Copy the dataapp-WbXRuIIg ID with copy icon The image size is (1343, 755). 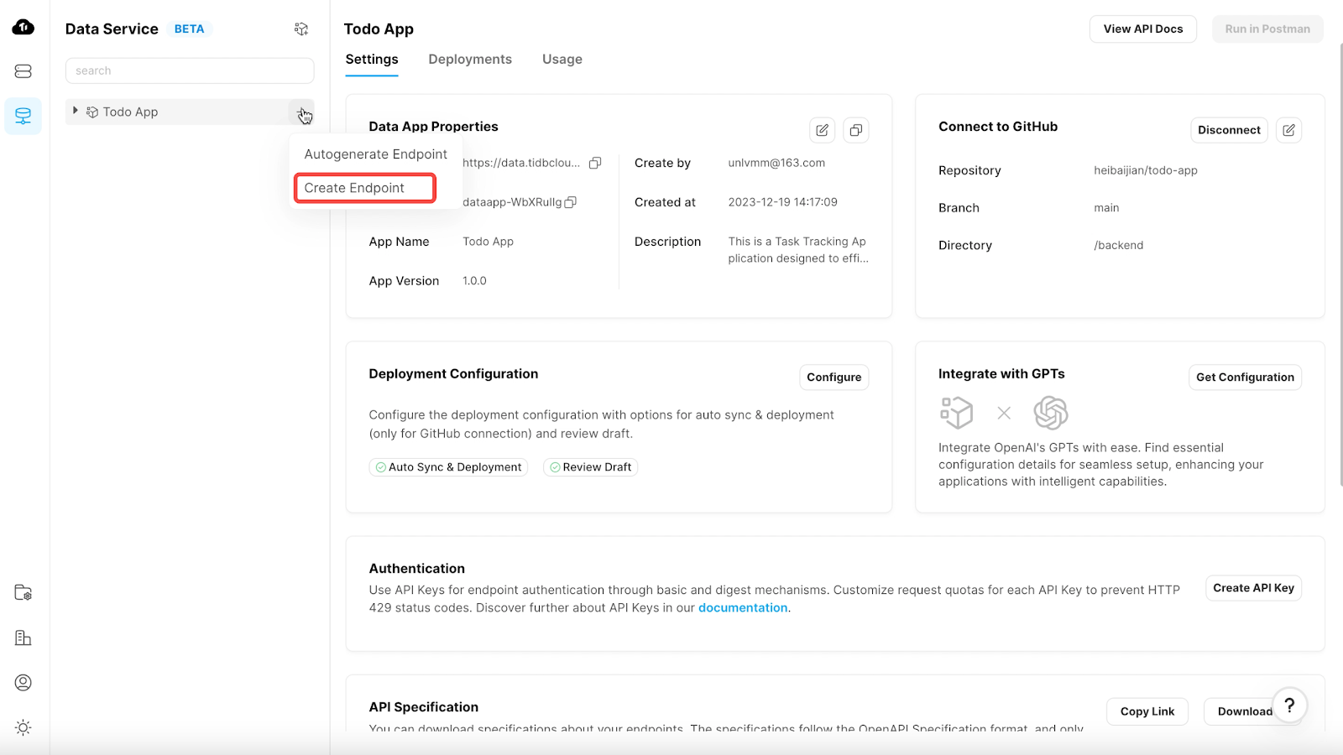tap(571, 202)
